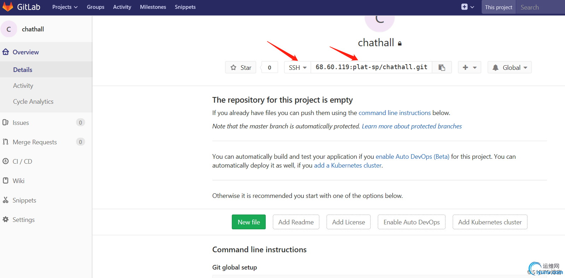Click the star count 0 badge
Viewport: 565px width, 278px height.
pos(269,67)
